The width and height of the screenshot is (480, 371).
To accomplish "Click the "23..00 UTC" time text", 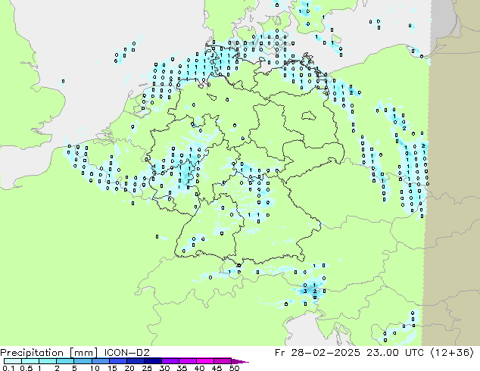I will pyautogui.click(x=395, y=353).
